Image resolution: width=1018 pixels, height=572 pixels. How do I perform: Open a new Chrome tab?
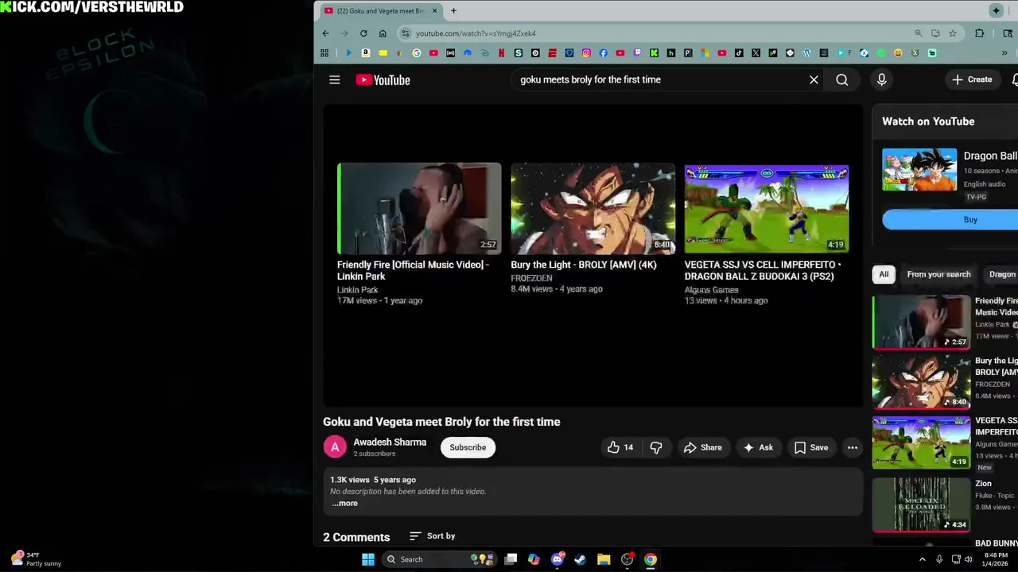tap(453, 11)
